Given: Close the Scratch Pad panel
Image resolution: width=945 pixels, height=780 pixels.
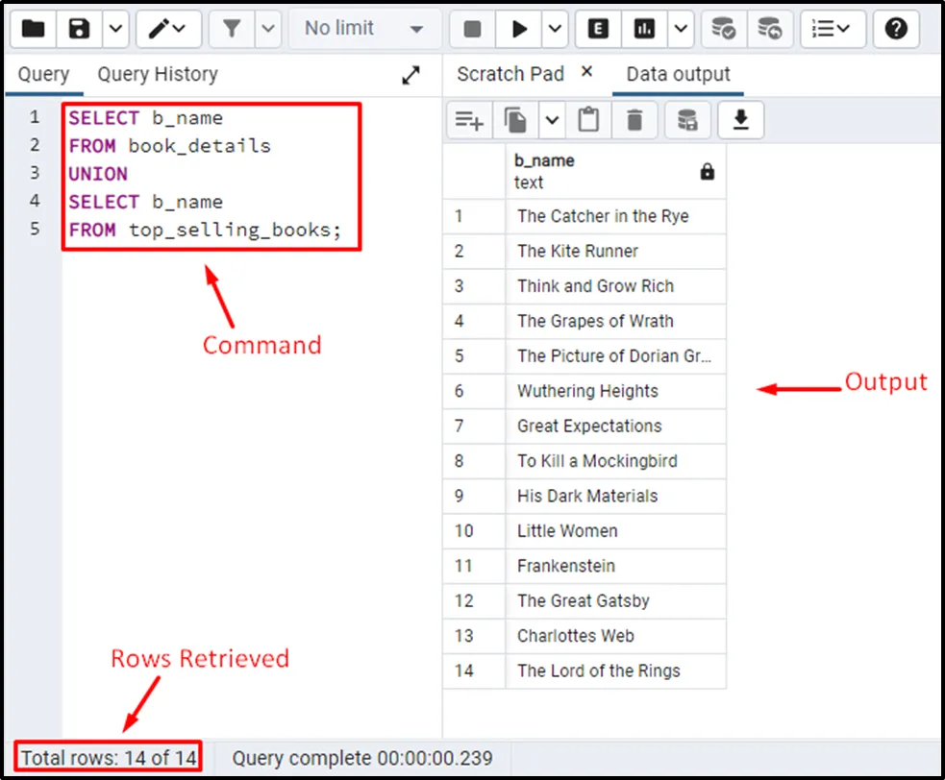Looking at the screenshot, I should [587, 73].
